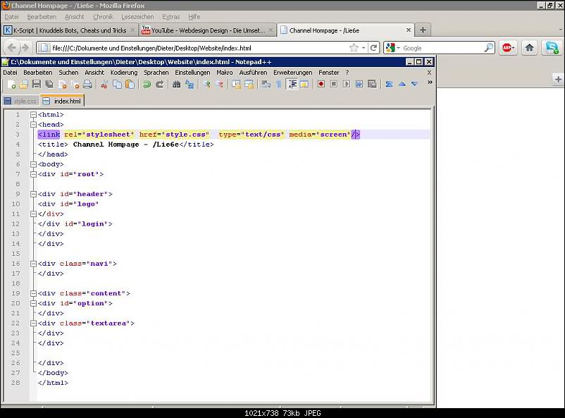Print the document using printer icon
565x418 pixels.
pyautogui.click(x=87, y=85)
